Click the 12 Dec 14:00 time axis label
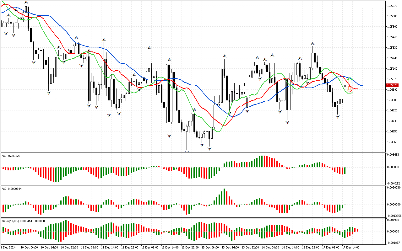402x251 pixels. (170, 248)
